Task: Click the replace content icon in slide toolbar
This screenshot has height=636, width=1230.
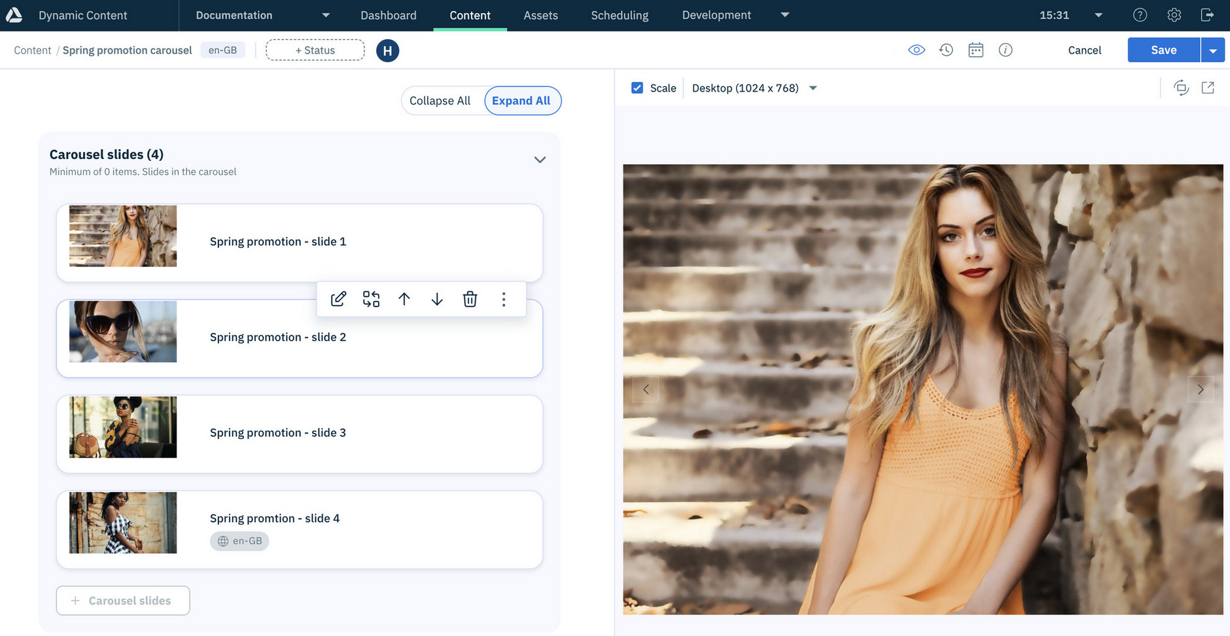Action: (x=371, y=299)
